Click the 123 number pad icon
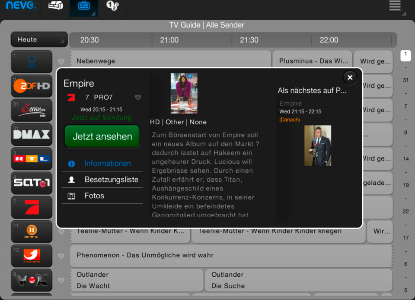 pos(112,6)
